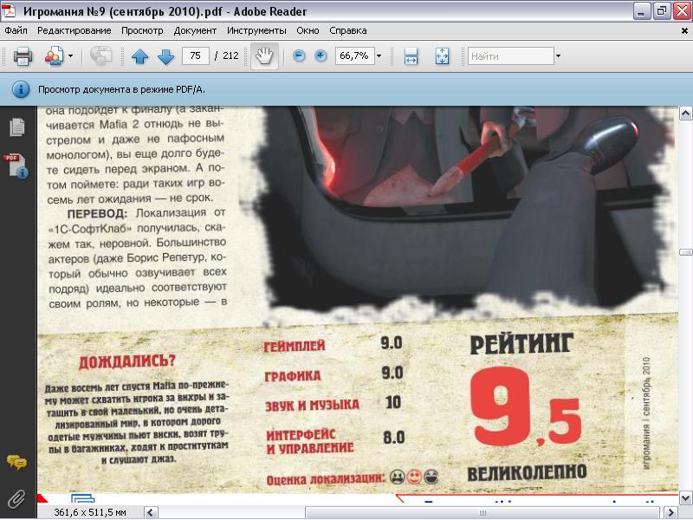Open the Comments panel icon
Image resolution: width=693 pixels, height=520 pixels.
(16, 463)
